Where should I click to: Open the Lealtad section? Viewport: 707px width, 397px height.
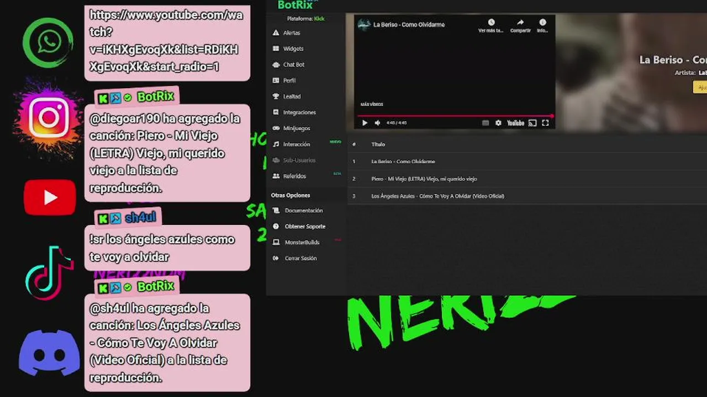(x=292, y=96)
